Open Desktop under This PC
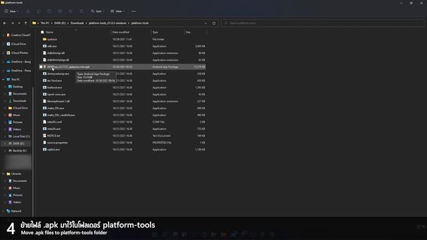 coord(16,87)
